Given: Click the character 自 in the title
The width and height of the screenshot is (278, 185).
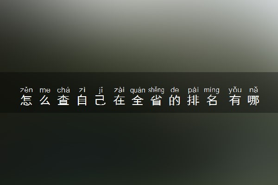Looking at the screenshot, I should click(82, 100).
